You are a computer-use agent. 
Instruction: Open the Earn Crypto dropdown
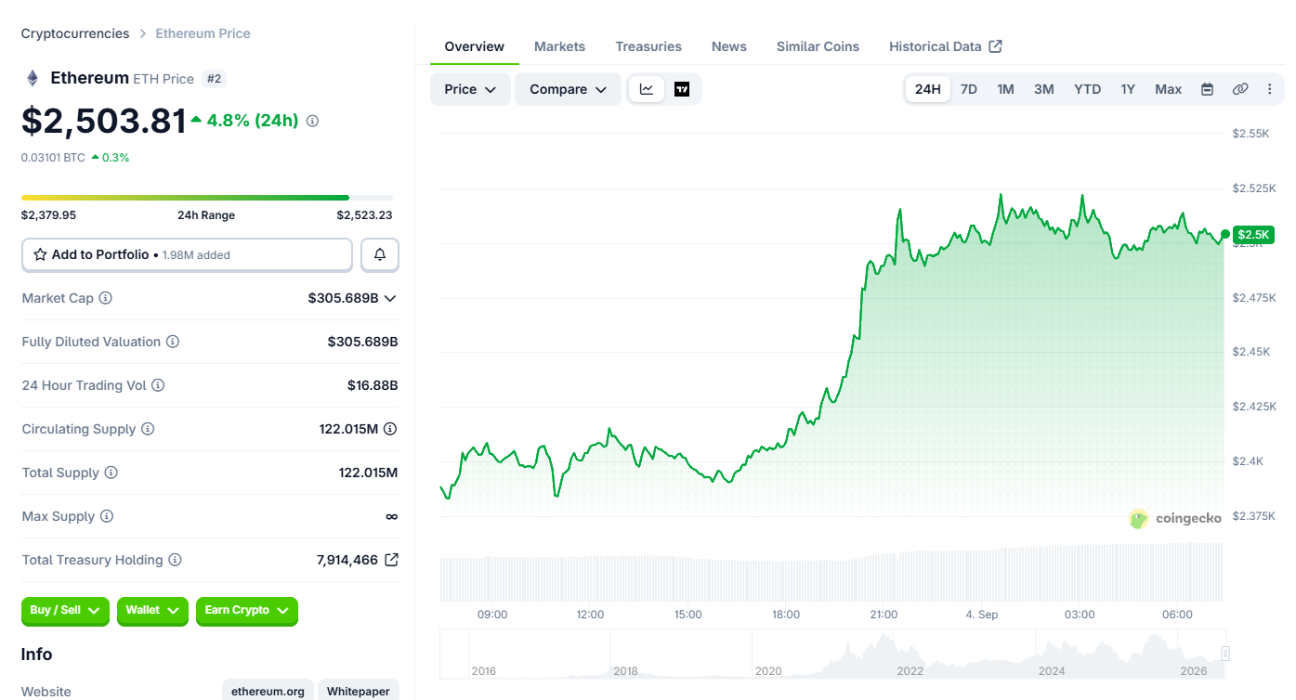[247, 611]
